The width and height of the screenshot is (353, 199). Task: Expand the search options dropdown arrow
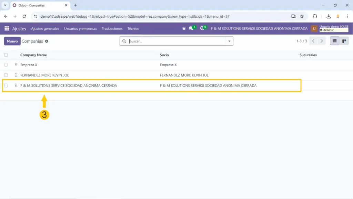[229, 41]
